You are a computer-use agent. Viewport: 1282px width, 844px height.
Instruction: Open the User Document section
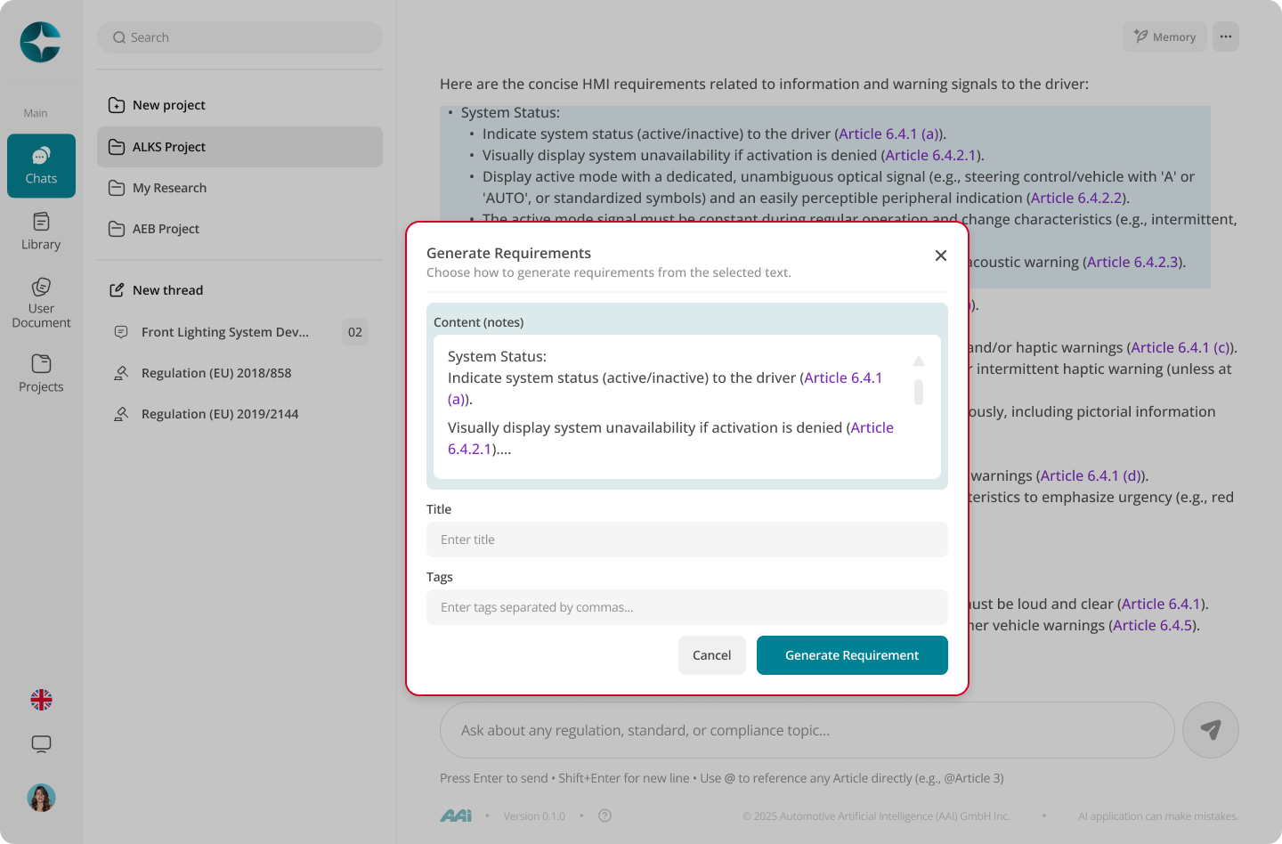pos(41,303)
